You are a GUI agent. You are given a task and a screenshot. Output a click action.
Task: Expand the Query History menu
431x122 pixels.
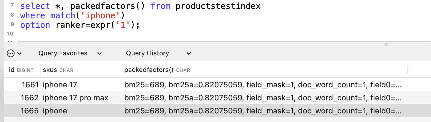[158, 53]
